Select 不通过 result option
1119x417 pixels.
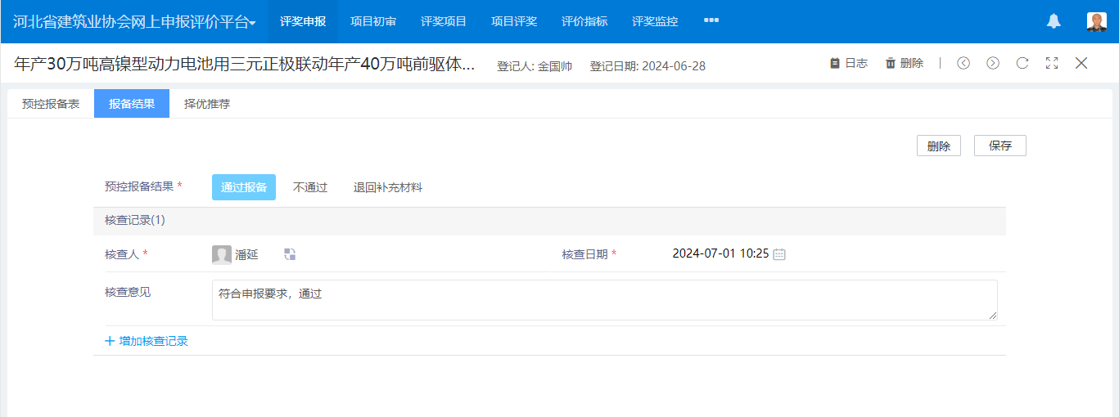point(310,187)
